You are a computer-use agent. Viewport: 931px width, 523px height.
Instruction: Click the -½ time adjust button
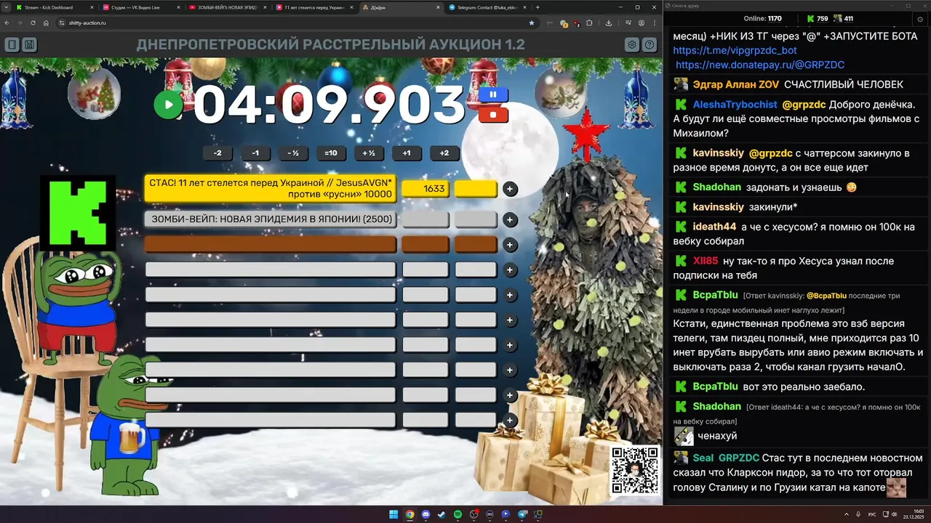[x=293, y=153]
